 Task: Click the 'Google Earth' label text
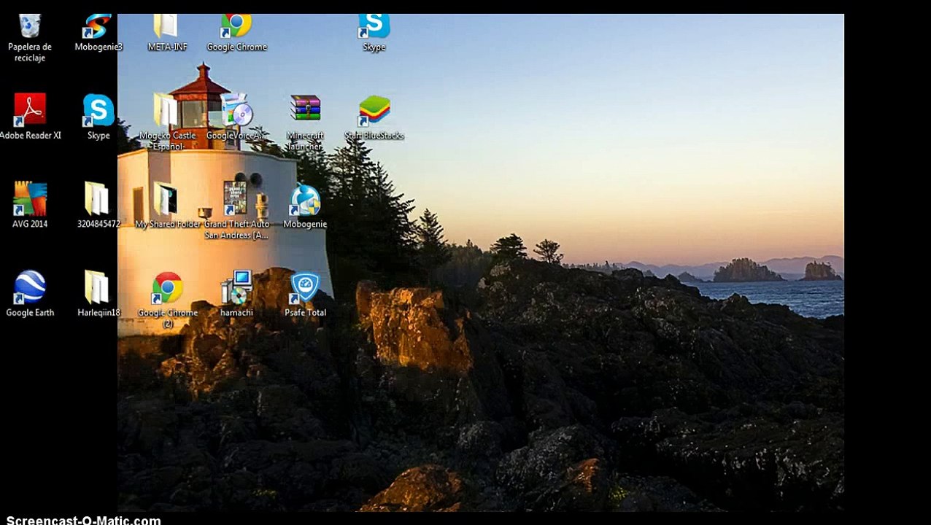point(30,313)
